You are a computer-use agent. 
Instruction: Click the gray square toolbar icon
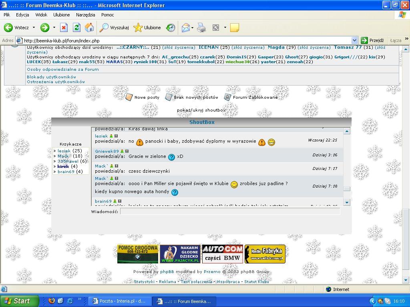click(x=216, y=28)
